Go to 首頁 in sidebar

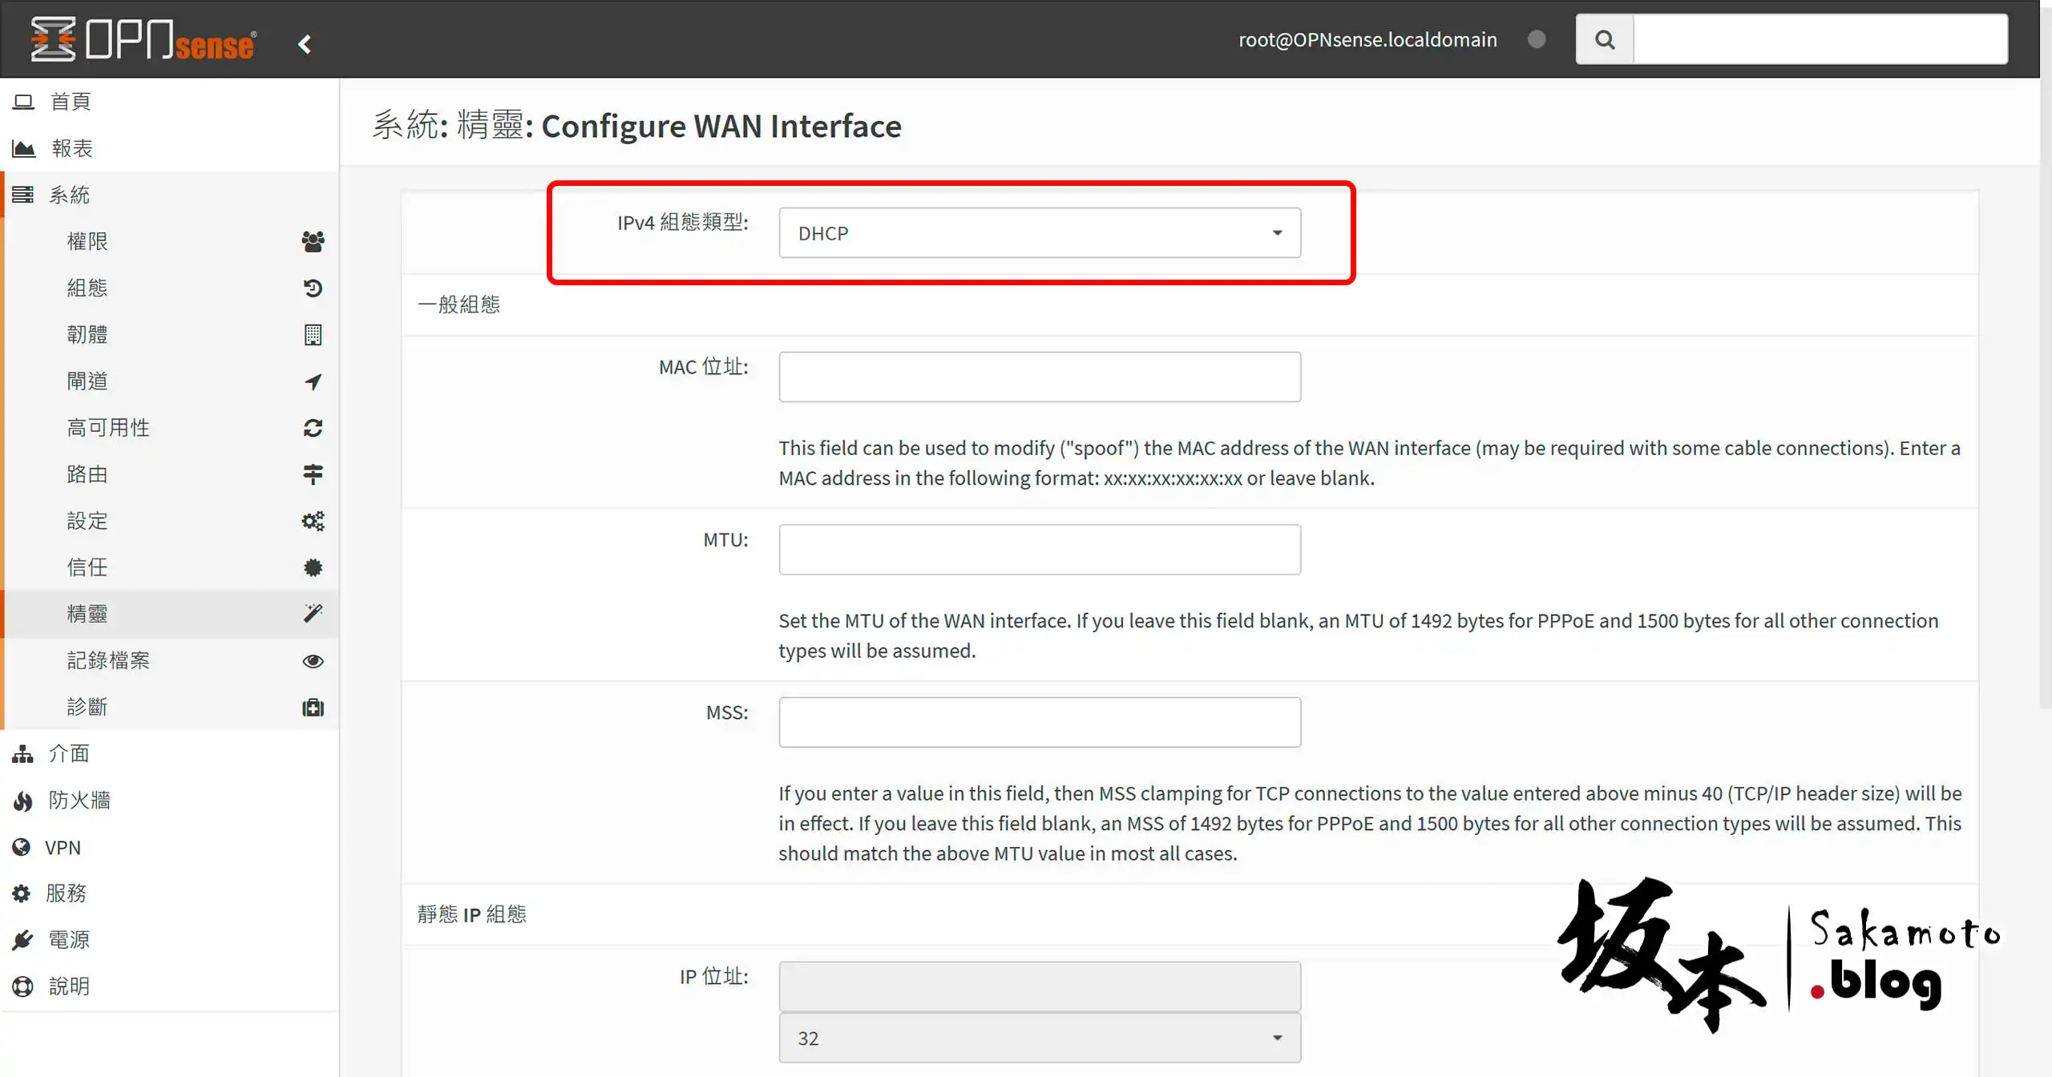71,102
